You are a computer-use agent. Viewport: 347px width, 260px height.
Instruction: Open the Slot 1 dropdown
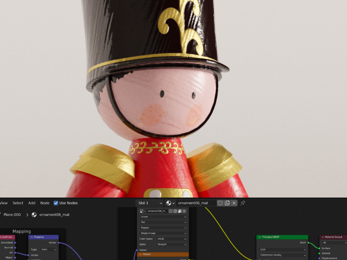(x=149, y=203)
